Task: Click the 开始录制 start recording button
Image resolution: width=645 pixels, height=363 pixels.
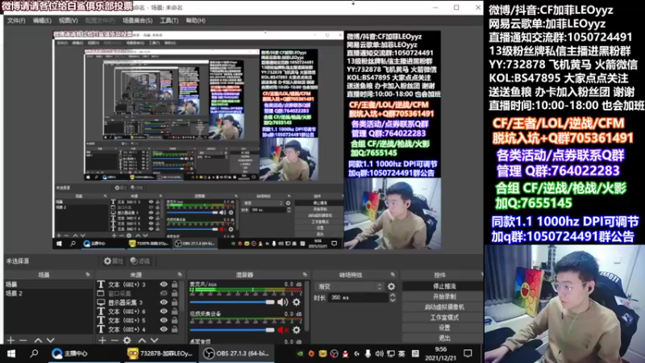Action: tap(444, 296)
